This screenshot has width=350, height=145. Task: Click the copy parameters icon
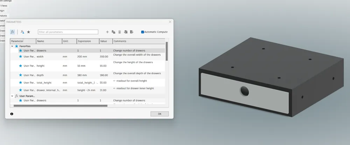pyautogui.click(x=113, y=32)
